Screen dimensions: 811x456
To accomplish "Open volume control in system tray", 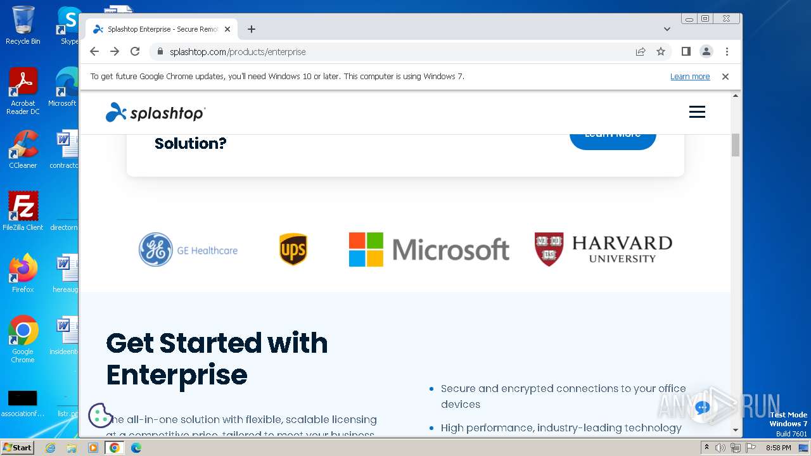I will click(x=720, y=448).
